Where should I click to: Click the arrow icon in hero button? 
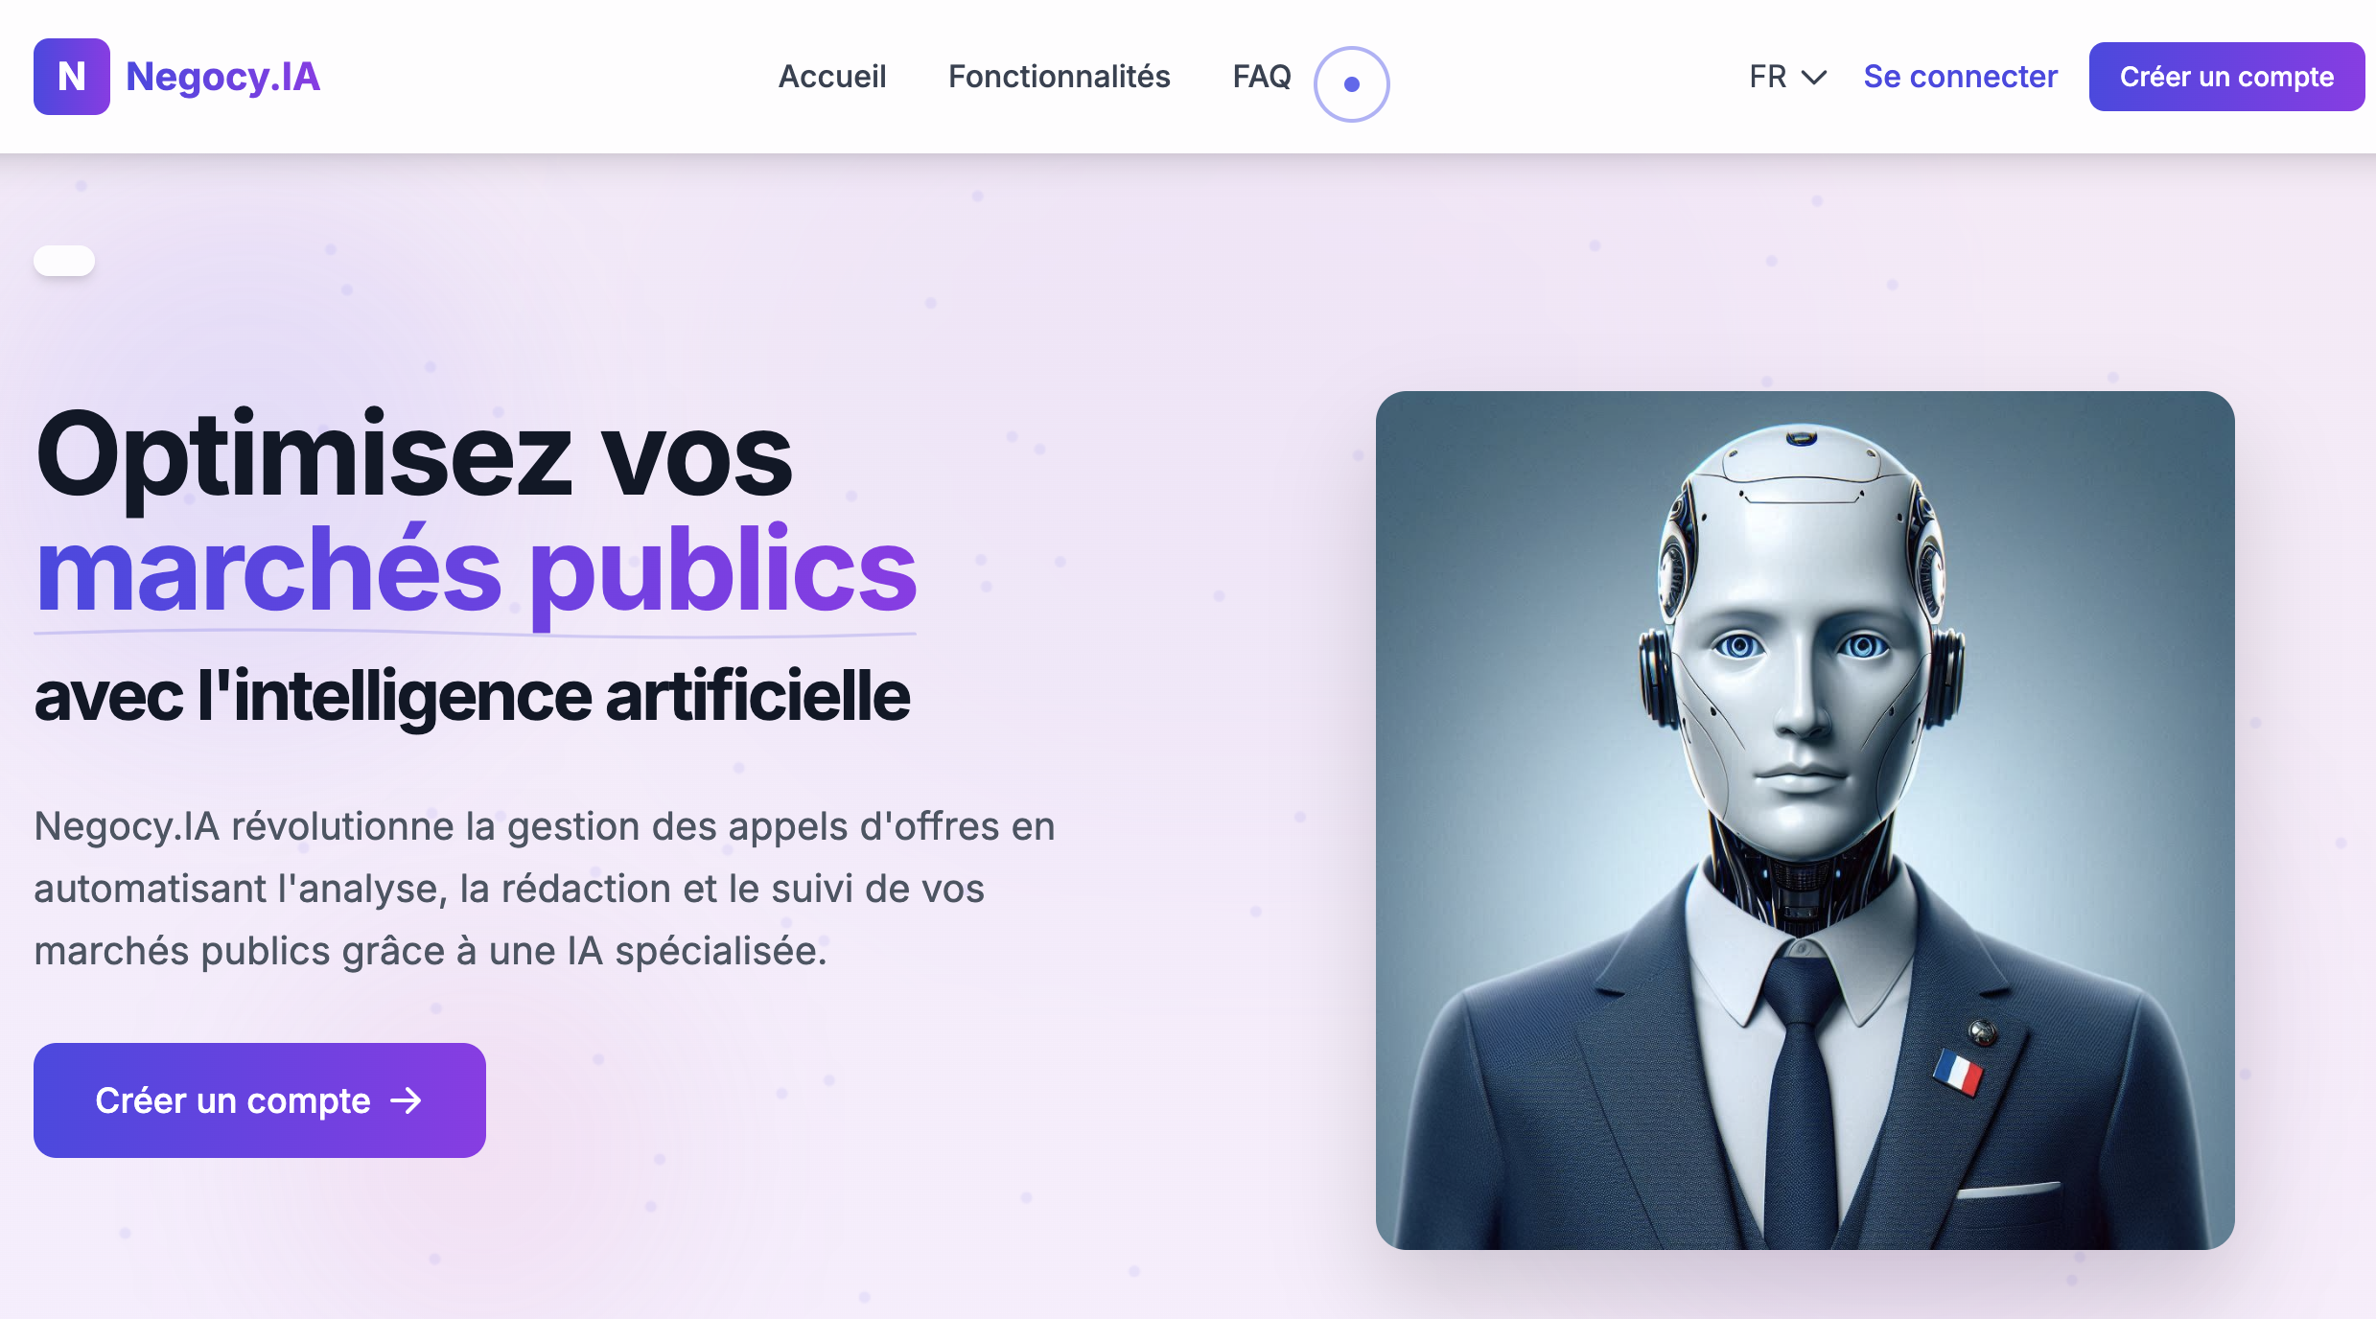(407, 1100)
